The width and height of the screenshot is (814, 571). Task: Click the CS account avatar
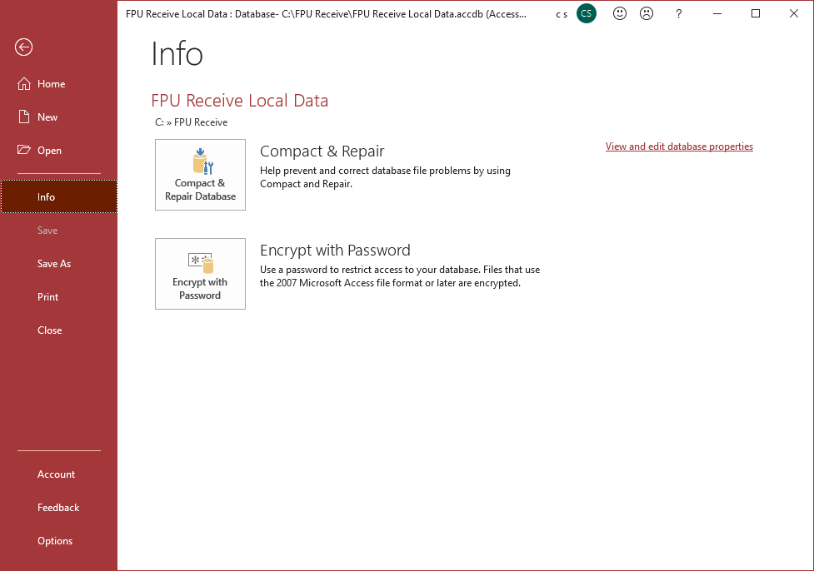click(587, 13)
